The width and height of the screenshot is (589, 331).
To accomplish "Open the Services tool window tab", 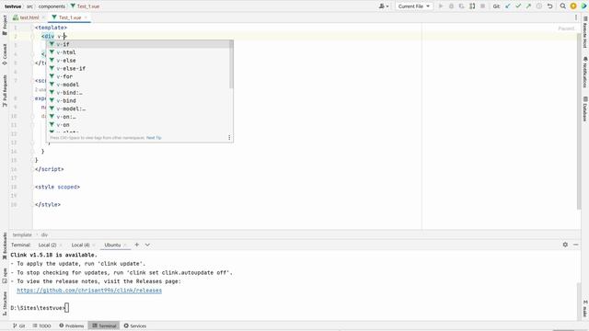I will coord(135,325).
